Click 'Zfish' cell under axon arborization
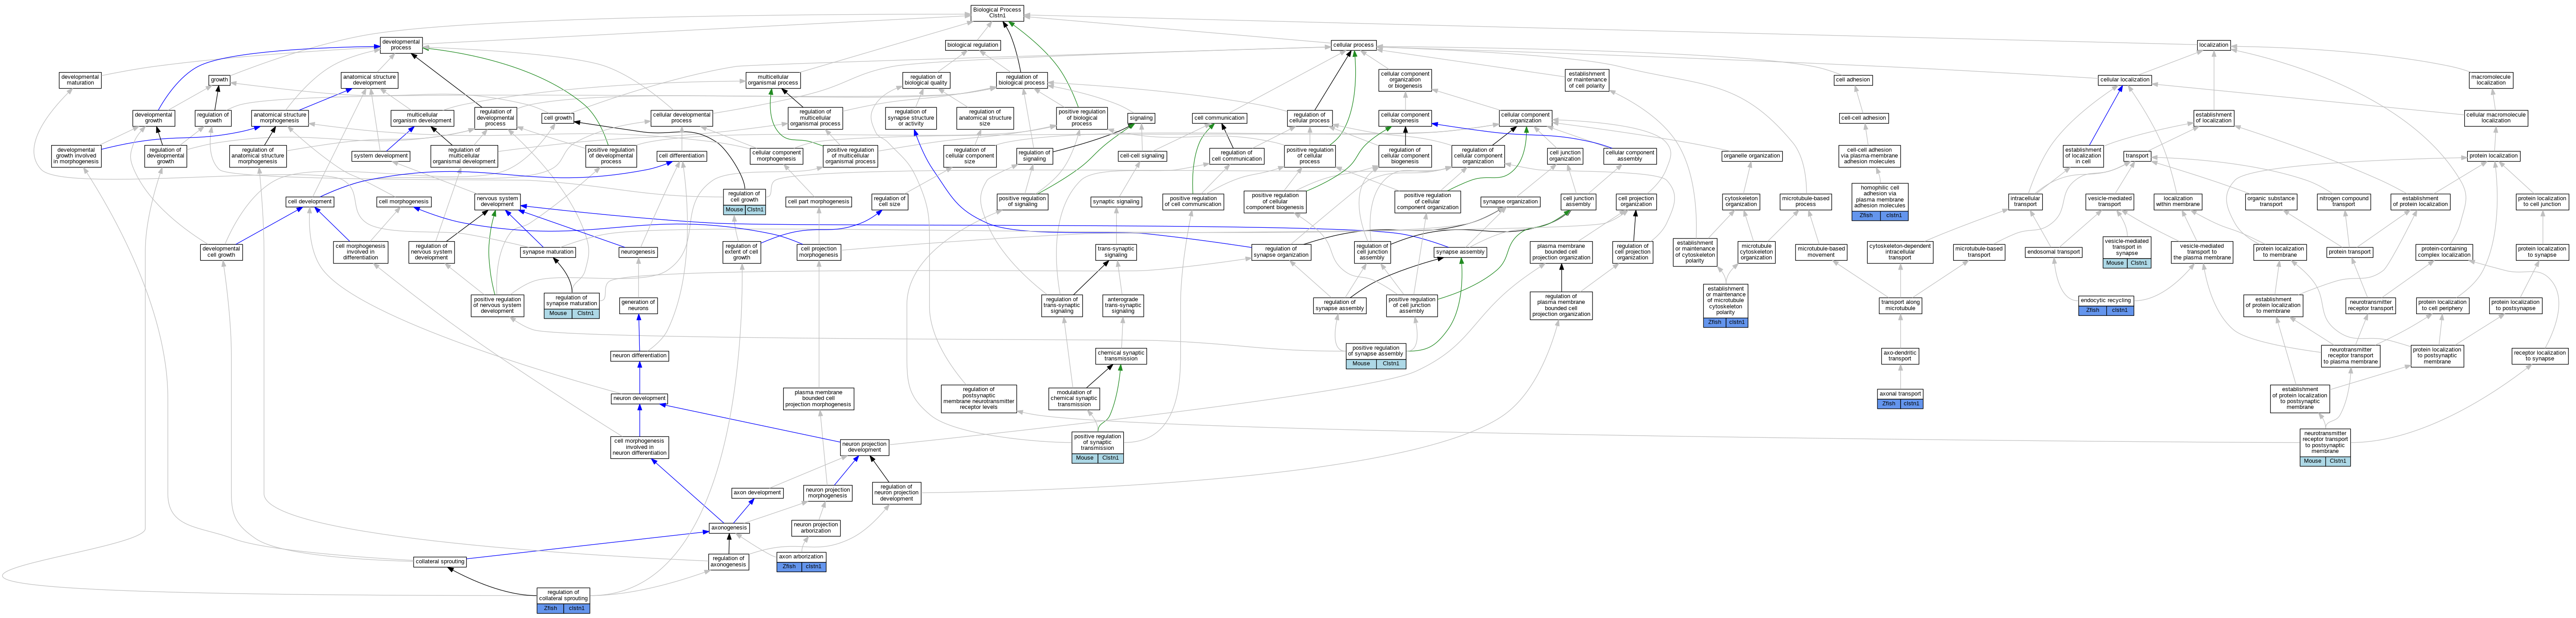This screenshot has height=618, width=2576. [789, 567]
